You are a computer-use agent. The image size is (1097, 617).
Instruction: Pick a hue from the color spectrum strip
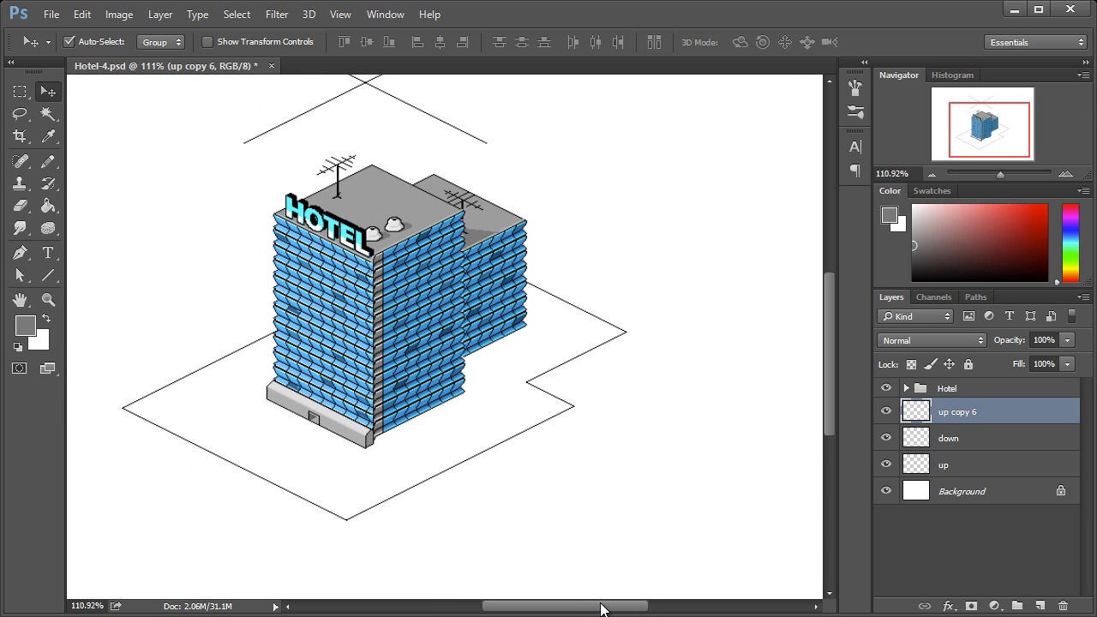(1070, 243)
